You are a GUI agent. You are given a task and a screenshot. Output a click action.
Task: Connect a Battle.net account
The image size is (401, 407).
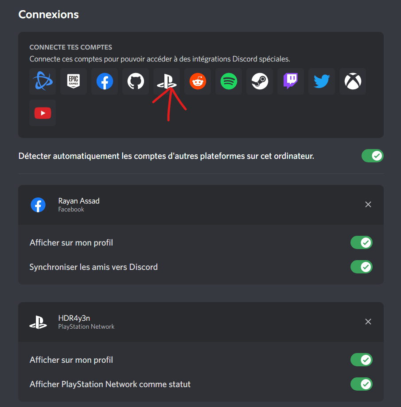43,81
